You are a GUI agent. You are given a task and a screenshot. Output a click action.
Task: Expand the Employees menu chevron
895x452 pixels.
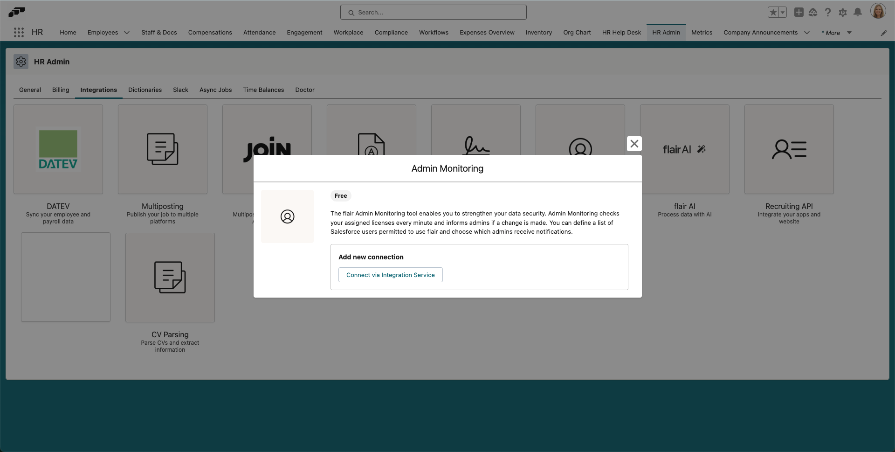(127, 33)
